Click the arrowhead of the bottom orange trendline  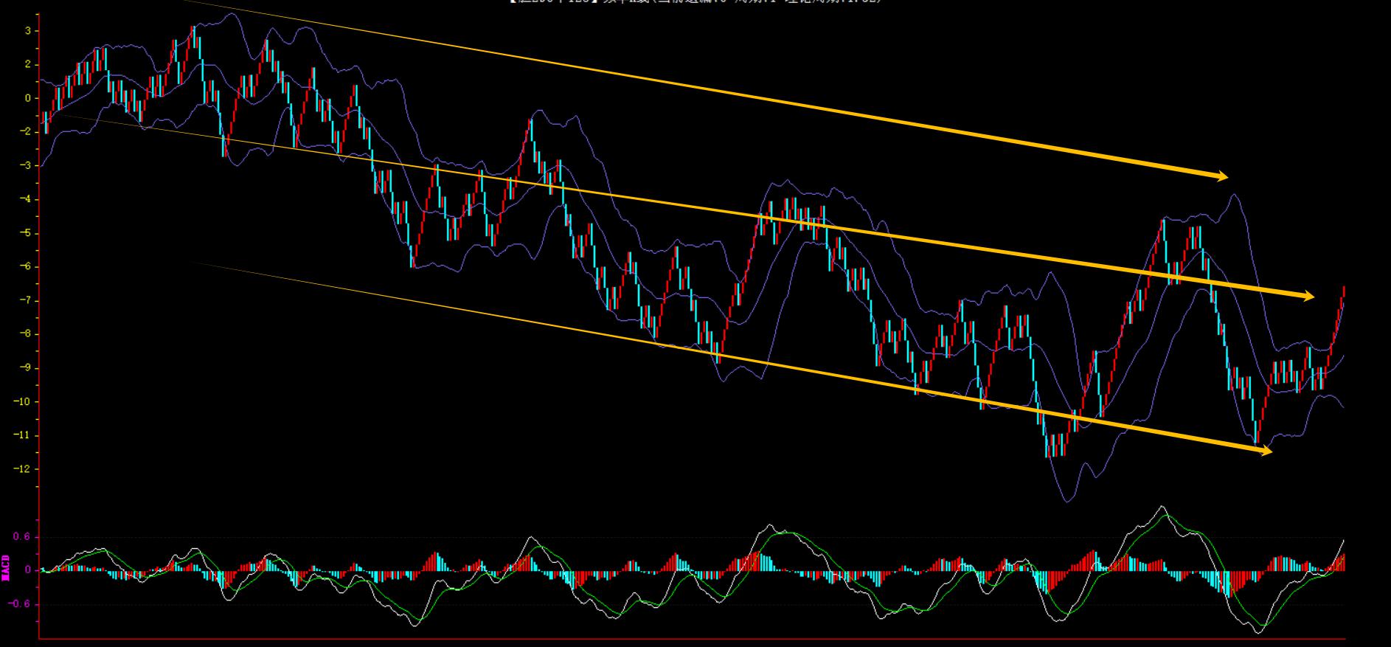1266,450
